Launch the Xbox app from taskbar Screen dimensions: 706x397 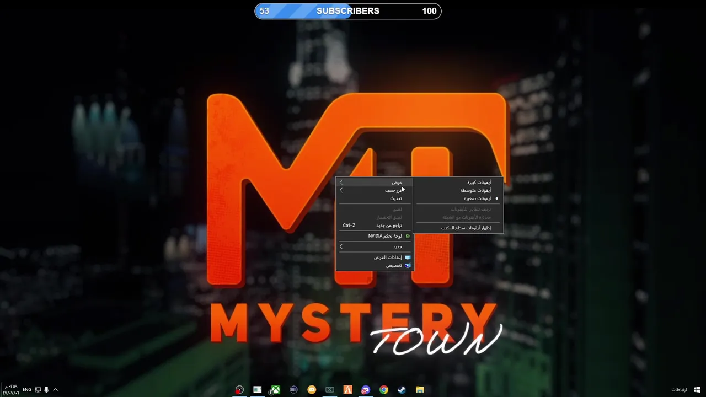(x=275, y=390)
